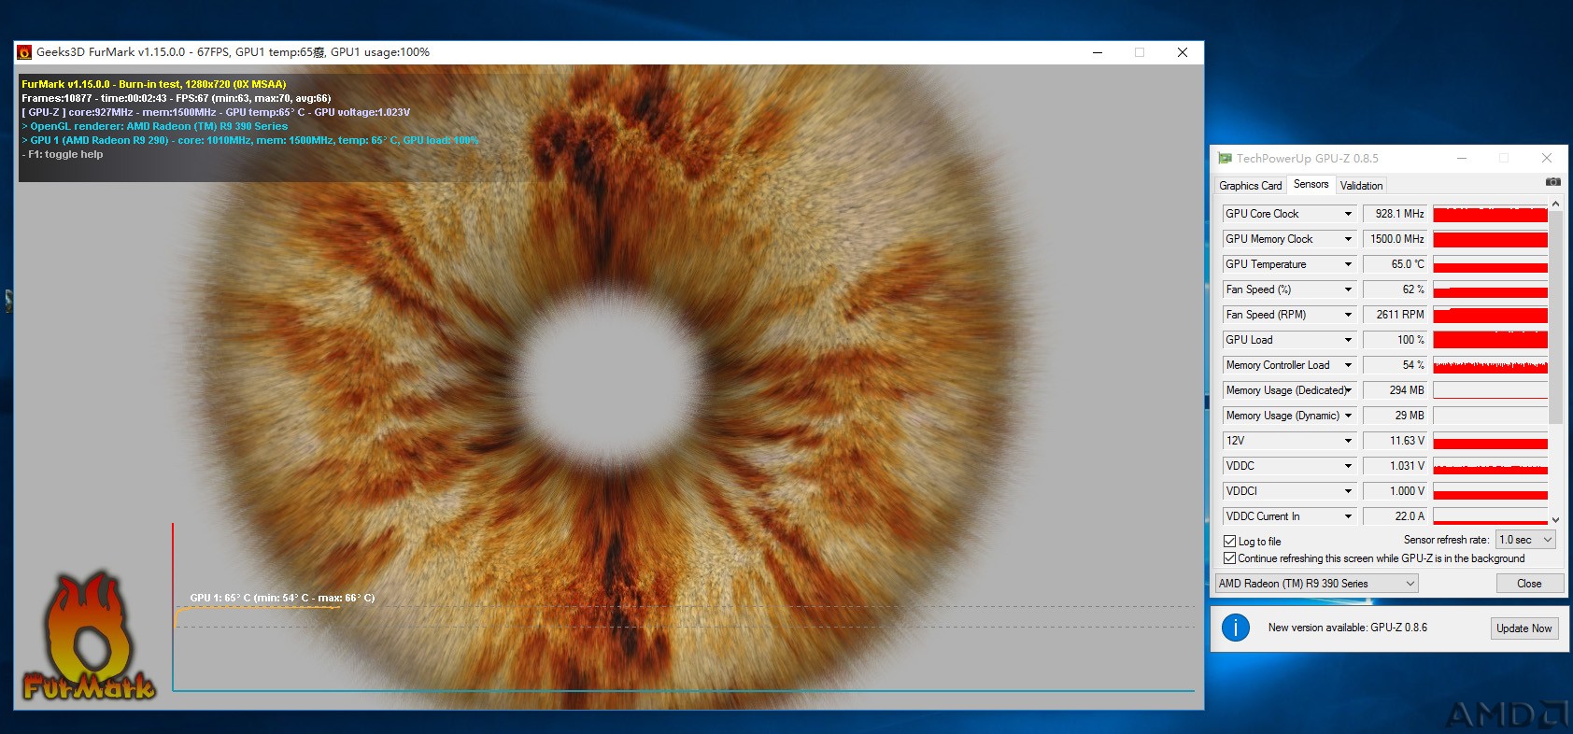The height and width of the screenshot is (734, 1573).
Task: Click the GPU Core Clock red graph
Action: pos(1490,214)
